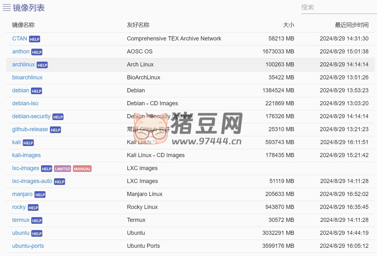Image resolution: width=377 pixels, height=256 pixels.
Task: Click the Rocky Linux name cell
Action: click(142, 207)
